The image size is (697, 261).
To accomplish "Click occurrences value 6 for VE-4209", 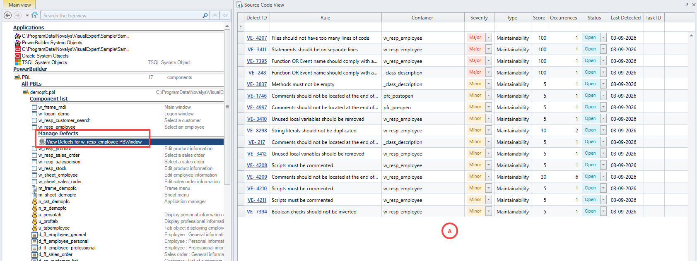I will (x=576, y=177).
